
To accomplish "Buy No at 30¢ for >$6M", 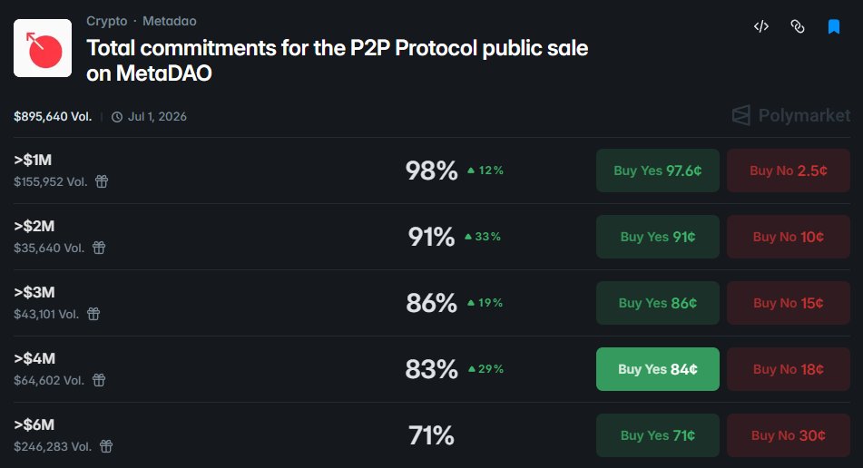I will tap(788, 435).
